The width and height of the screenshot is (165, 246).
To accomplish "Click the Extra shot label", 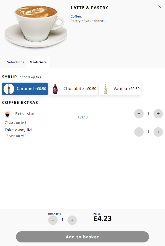I will point(26,114).
